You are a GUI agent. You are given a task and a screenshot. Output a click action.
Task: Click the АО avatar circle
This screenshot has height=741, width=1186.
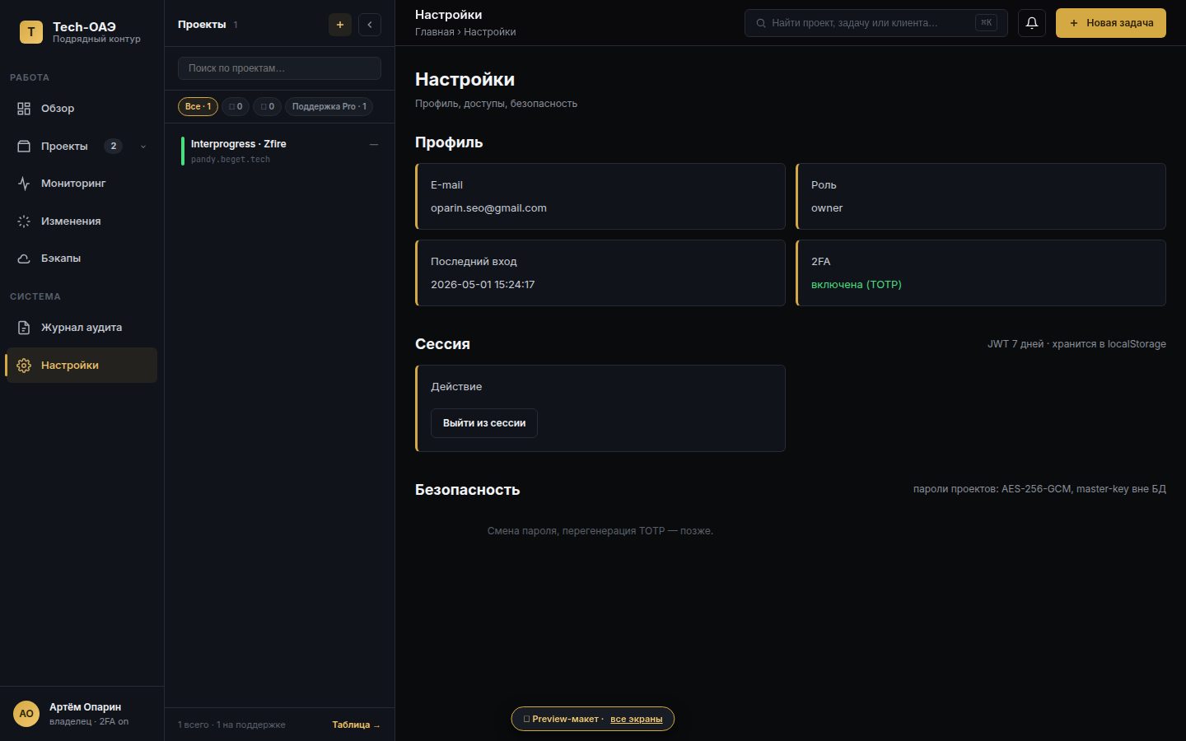[x=26, y=714]
